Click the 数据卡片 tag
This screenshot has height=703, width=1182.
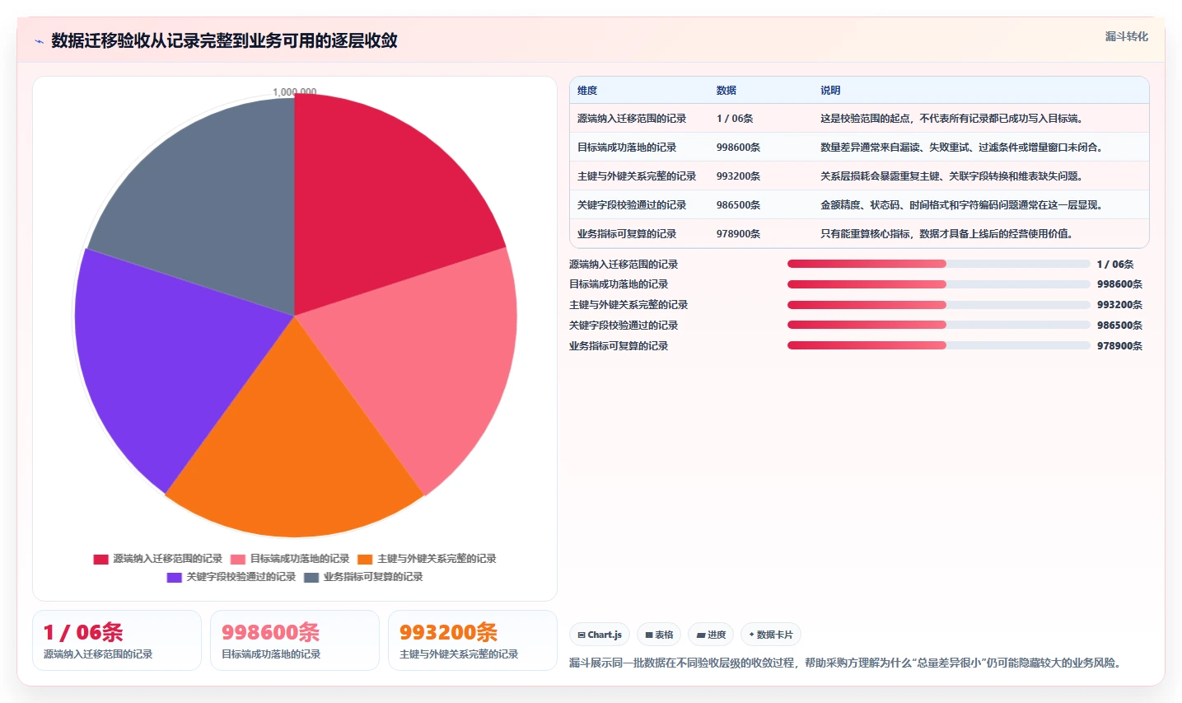(x=770, y=635)
